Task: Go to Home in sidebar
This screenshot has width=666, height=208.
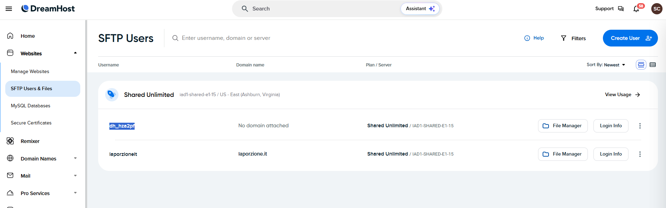Action: pos(28,36)
